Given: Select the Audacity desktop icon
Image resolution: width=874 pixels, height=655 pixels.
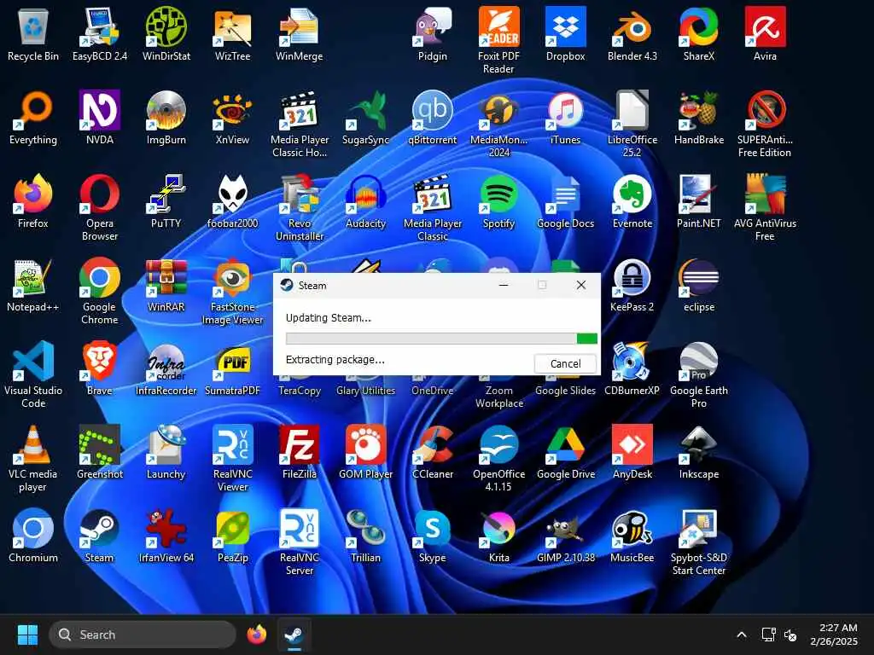Looking at the screenshot, I should tap(365, 201).
